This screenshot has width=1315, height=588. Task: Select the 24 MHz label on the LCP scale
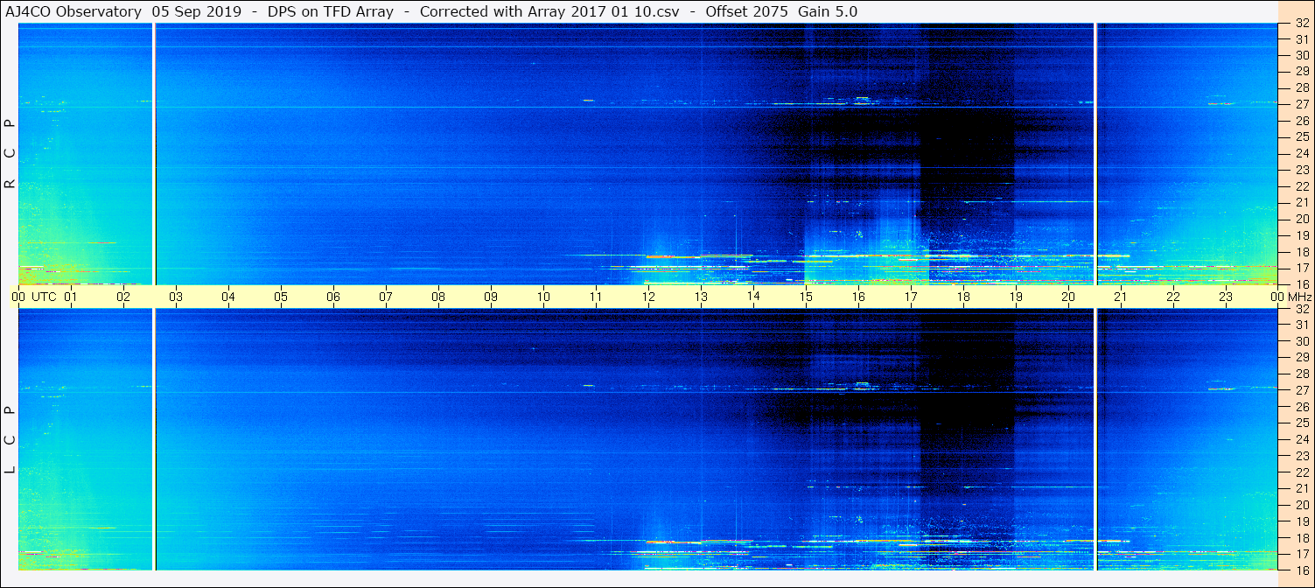tap(1302, 439)
